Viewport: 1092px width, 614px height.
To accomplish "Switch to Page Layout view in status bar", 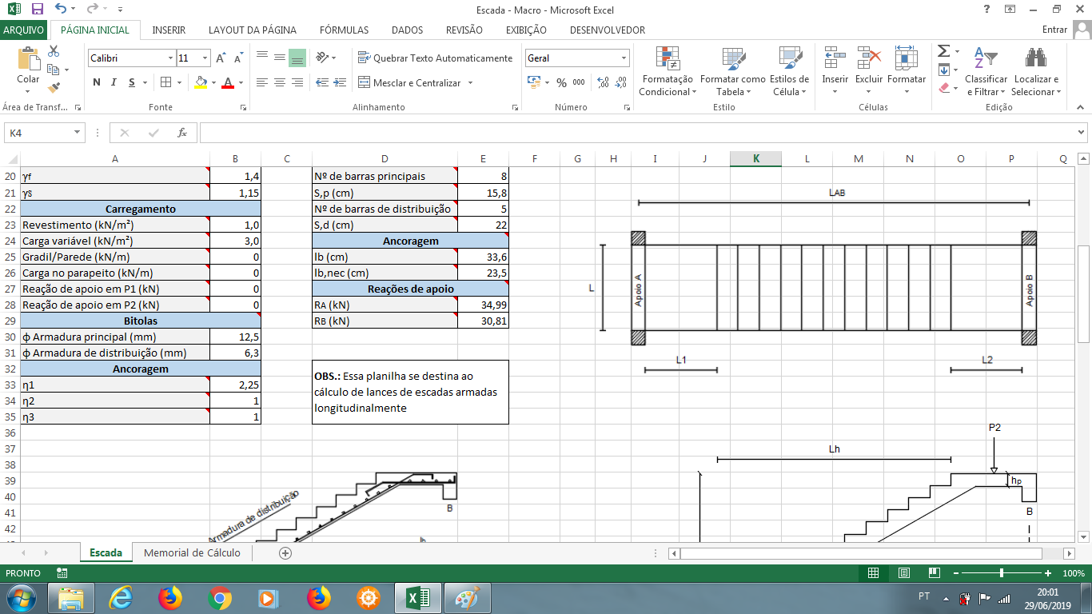I will [x=903, y=573].
